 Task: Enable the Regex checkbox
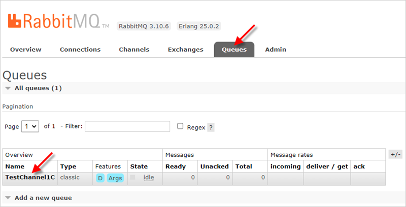[180, 126]
